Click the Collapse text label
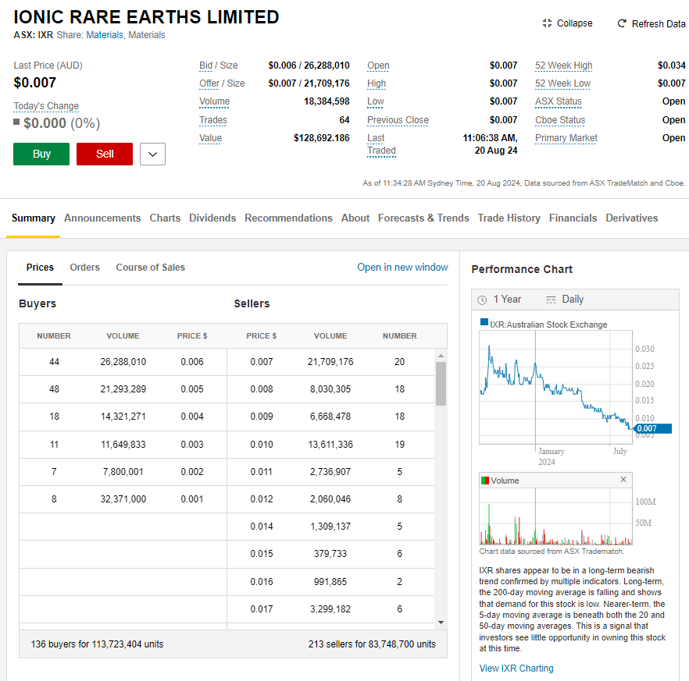This screenshot has height=681, width=689. pos(575,23)
